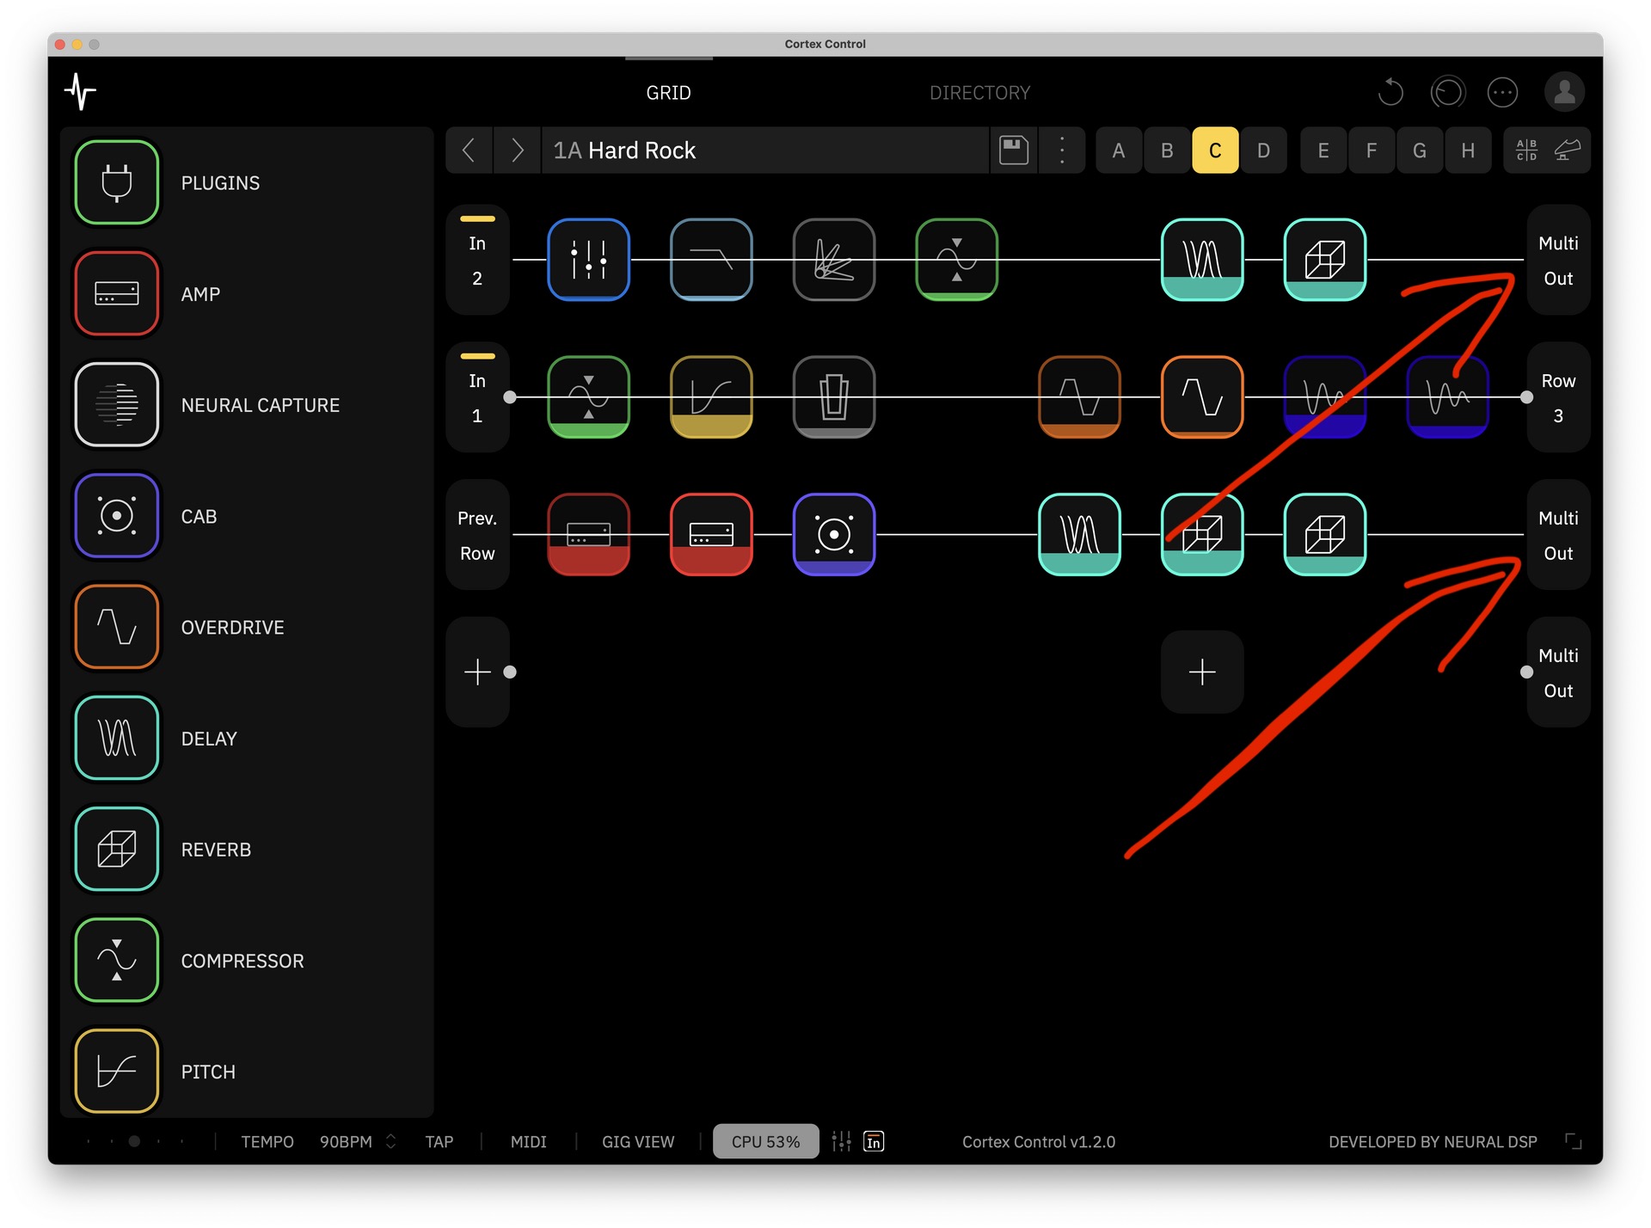Adjust the 90BPM tempo stepper arrows
Screen dimensions: 1651x1228
(x=391, y=1141)
